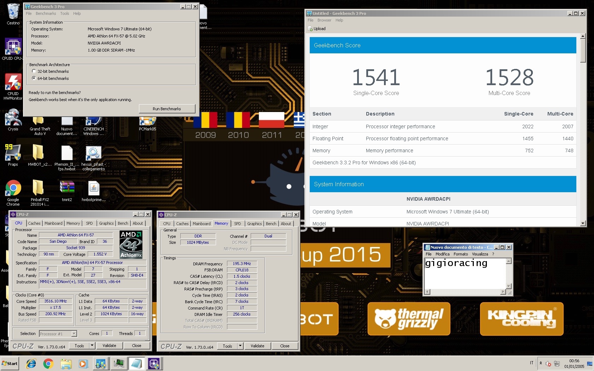Image resolution: width=594 pixels, height=371 pixels.
Task: Open the tmnt2 WinRAR archive icon
Action: (x=67, y=191)
